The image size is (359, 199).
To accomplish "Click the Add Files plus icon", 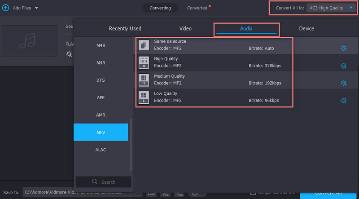I will point(5,8).
